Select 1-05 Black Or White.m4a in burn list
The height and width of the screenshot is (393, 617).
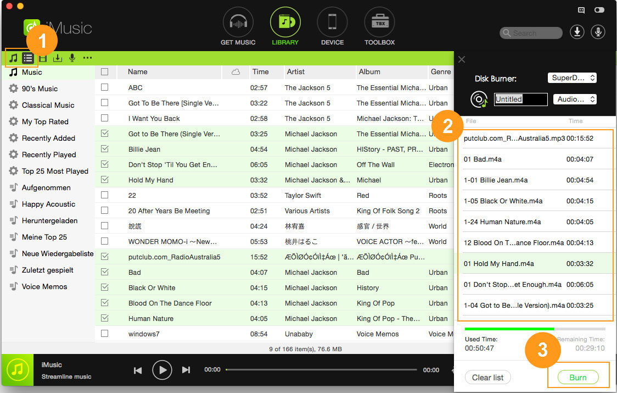[535, 201]
